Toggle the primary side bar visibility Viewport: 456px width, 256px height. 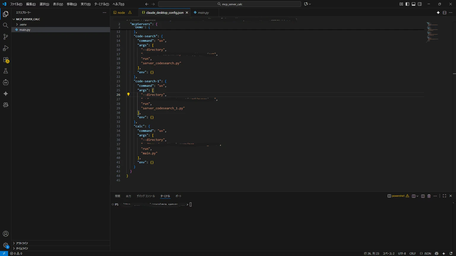[x=407, y=4]
